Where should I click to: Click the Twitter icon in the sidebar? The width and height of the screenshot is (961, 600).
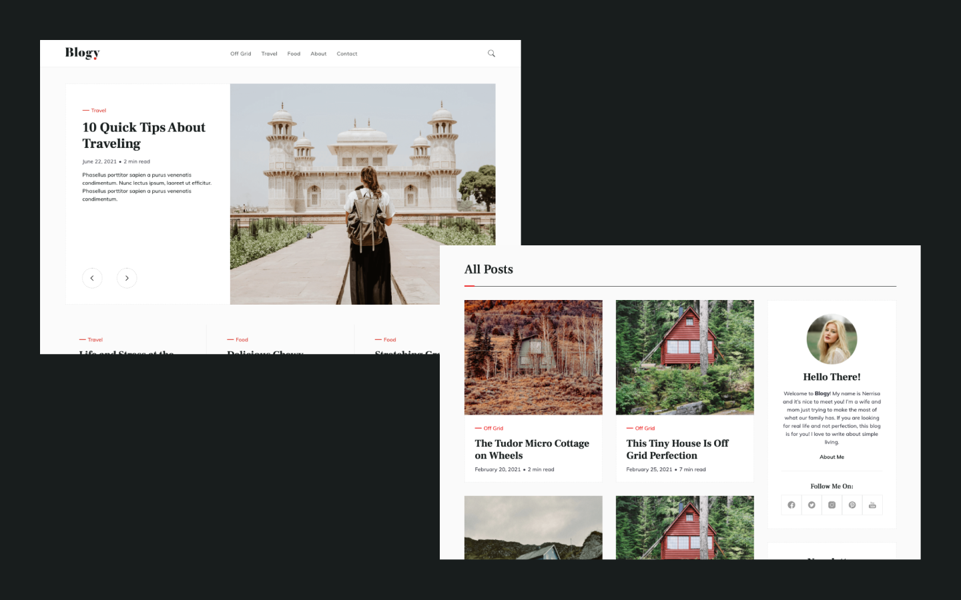811,505
